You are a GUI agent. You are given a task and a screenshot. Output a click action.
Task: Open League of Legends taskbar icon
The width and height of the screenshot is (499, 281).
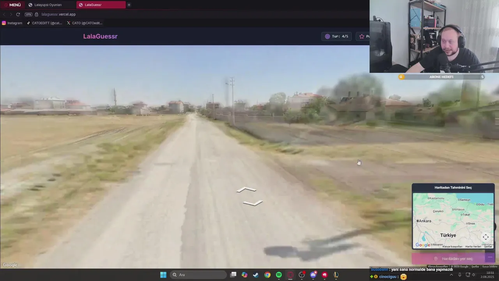336,275
